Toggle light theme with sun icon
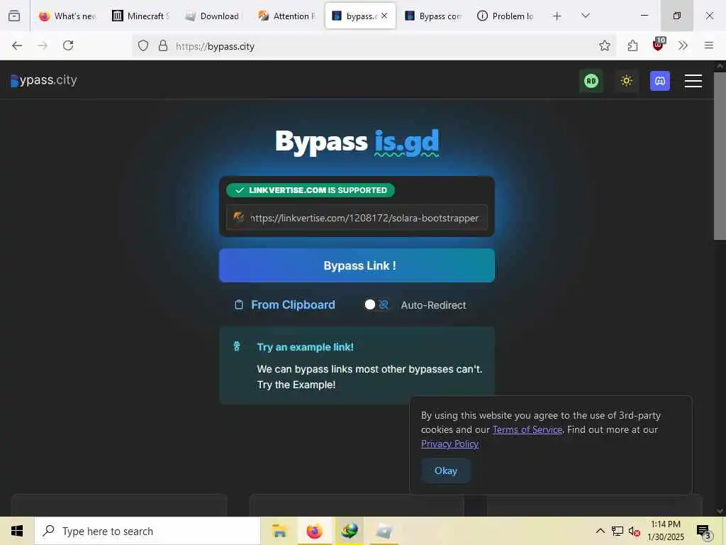The height and width of the screenshot is (545, 726). (x=626, y=81)
